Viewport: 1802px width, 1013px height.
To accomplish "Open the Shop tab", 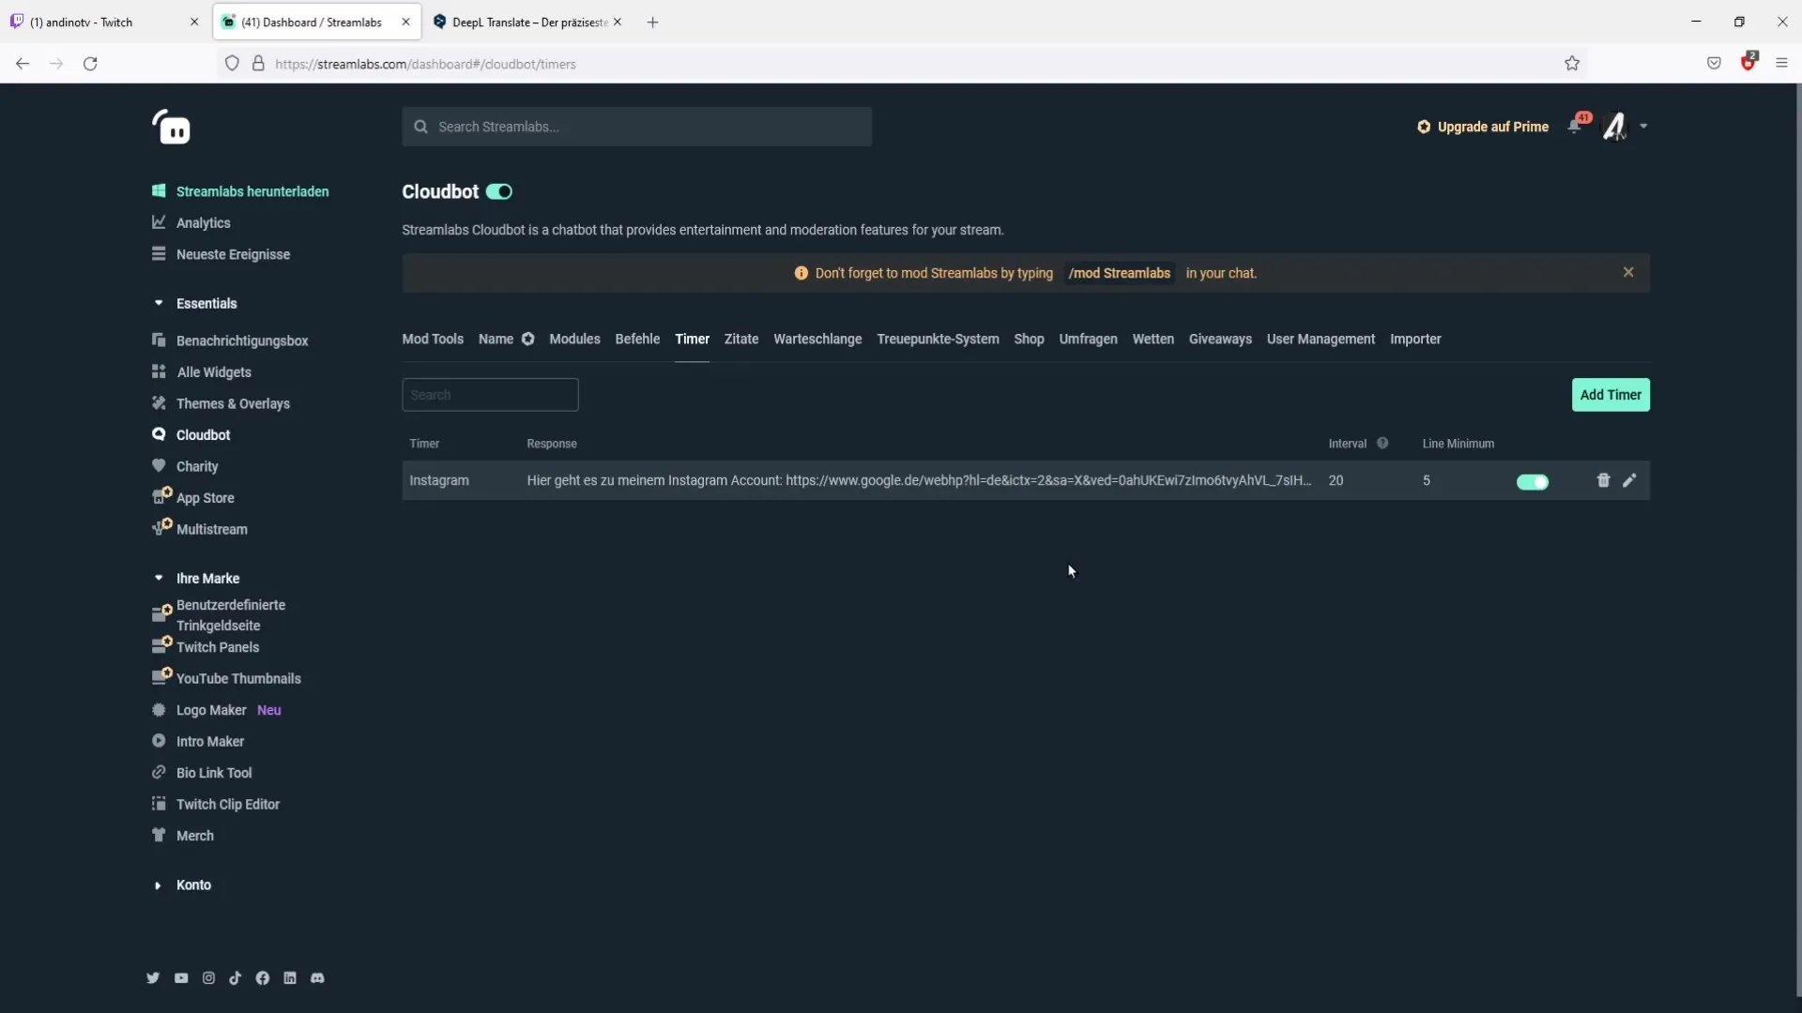I will point(1029,340).
